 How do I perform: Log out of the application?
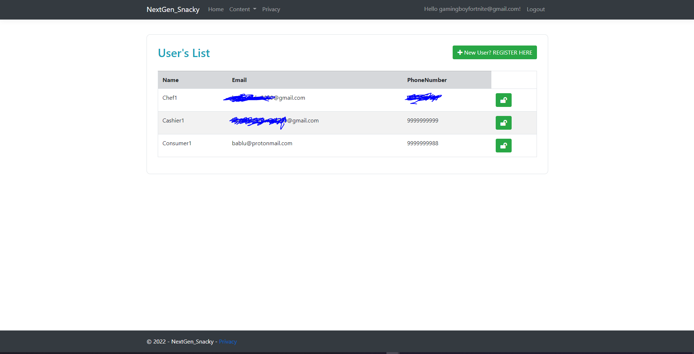[536, 9]
